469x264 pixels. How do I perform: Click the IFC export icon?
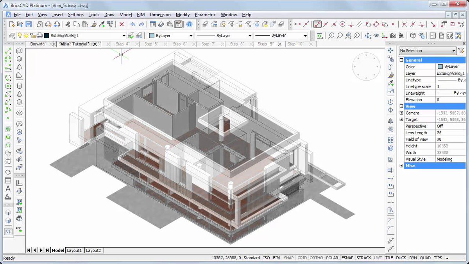[19, 229]
